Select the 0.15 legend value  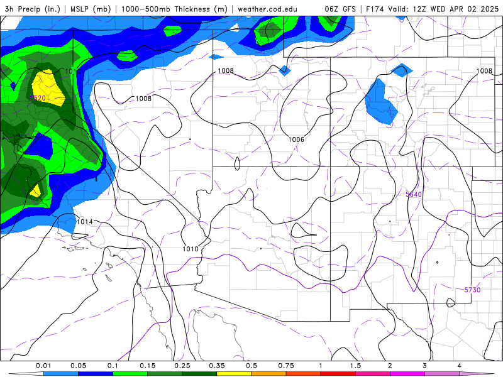pos(148,366)
